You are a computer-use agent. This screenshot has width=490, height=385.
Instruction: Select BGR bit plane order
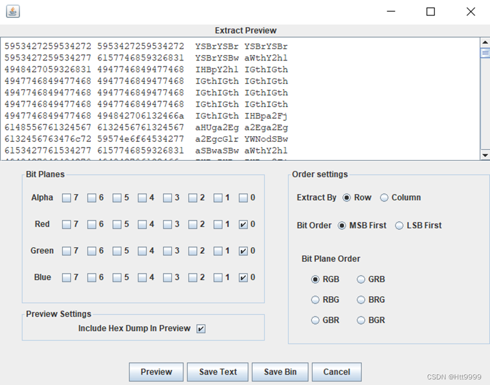361,321
